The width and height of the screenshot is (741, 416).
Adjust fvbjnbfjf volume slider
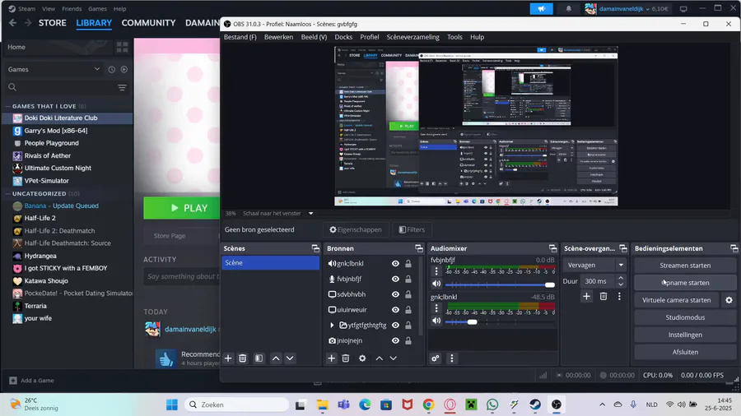pos(500,284)
